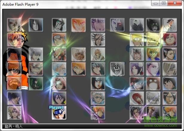Choose Rukia portrait with short black hair
184x131 pixels.
click(59, 98)
